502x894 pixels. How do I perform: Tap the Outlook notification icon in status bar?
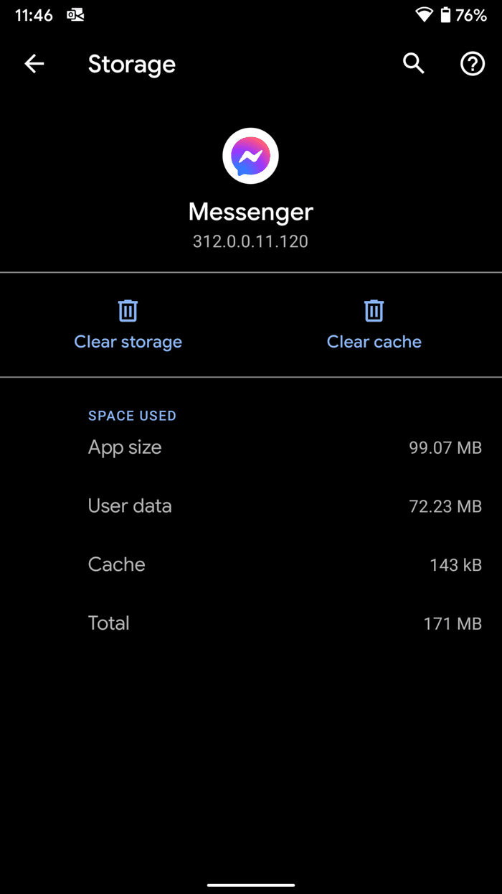pyautogui.click(x=75, y=15)
